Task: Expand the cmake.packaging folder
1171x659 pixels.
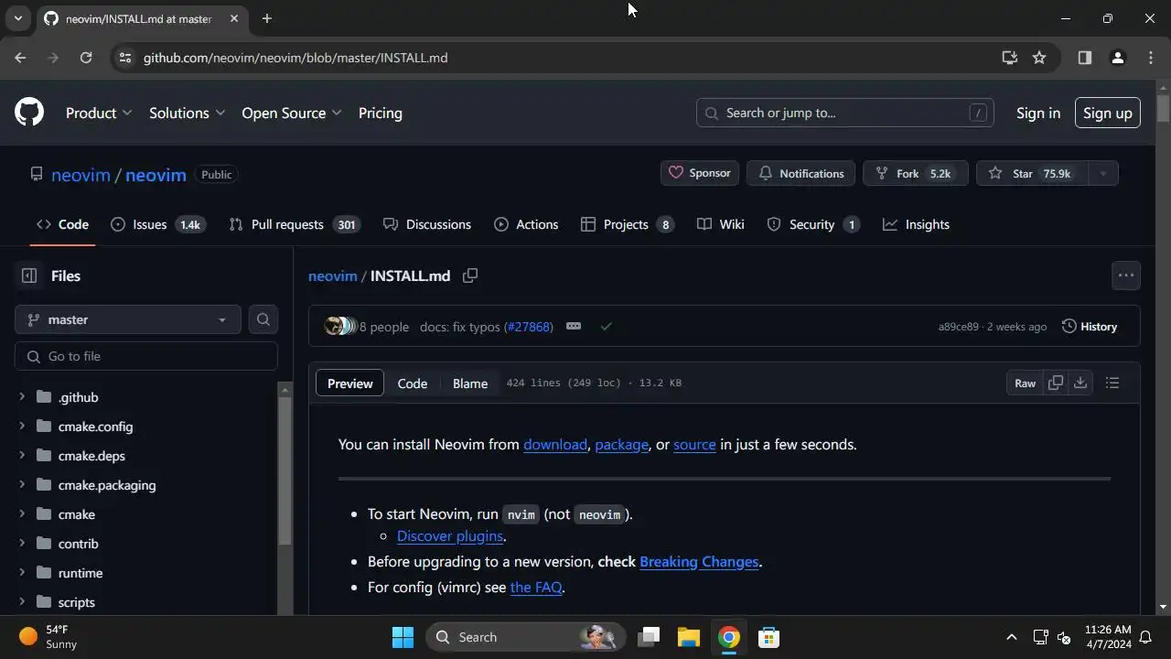Action: coord(22,484)
